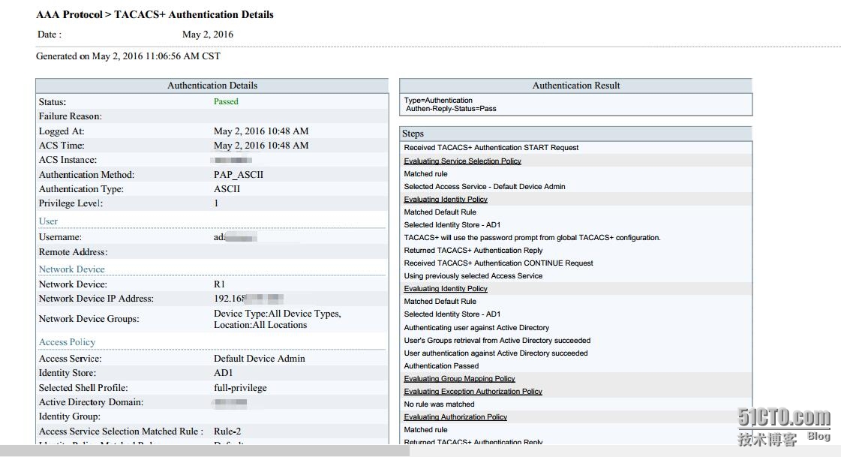Click the 'Authentication Result' panel header
Image resolution: width=841 pixels, height=457 pixels.
[x=576, y=86]
